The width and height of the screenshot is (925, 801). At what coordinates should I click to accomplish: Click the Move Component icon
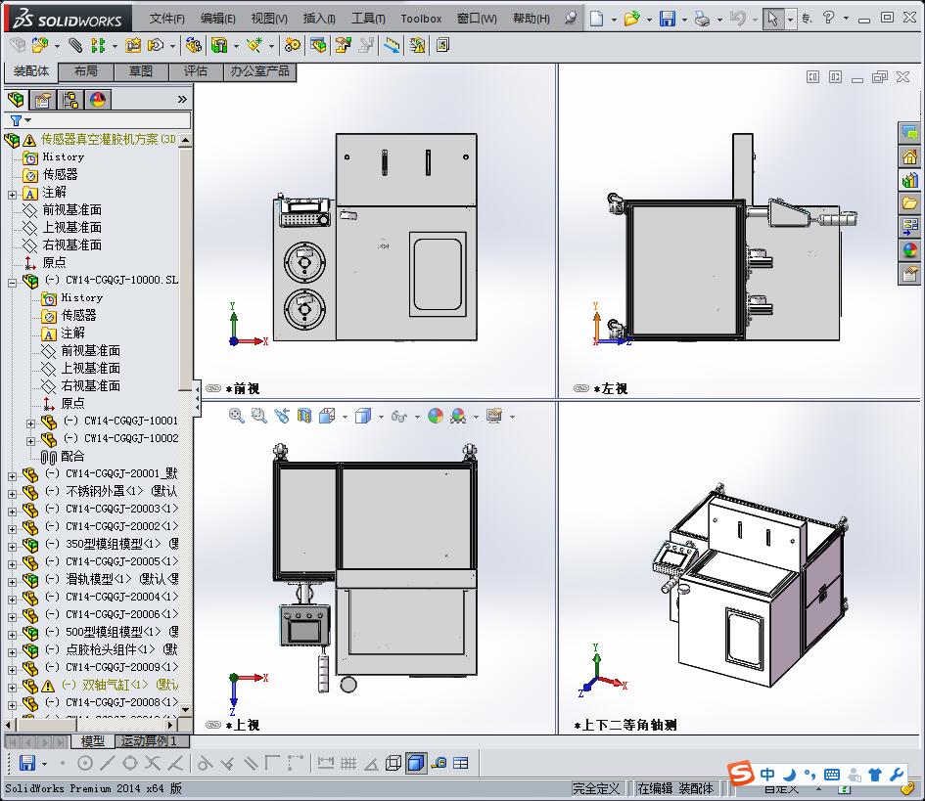(x=156, y=45)
